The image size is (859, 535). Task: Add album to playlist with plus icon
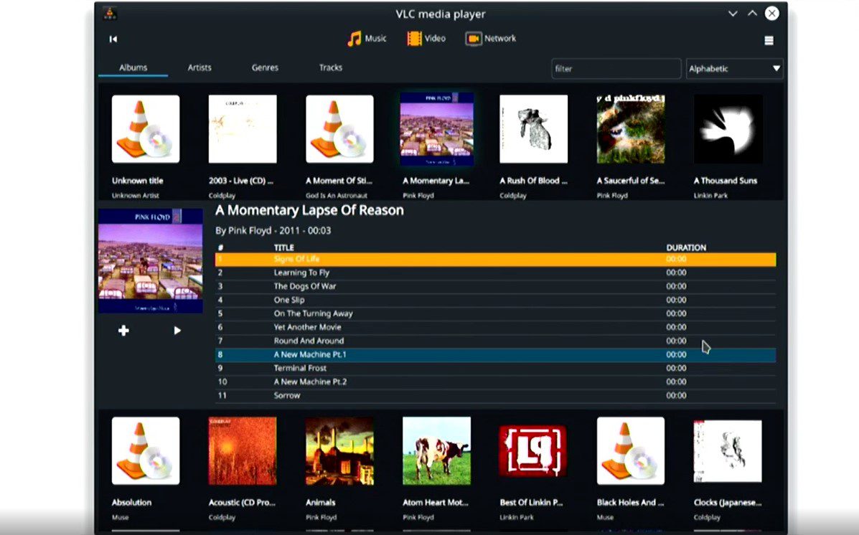pyautogui.click(x=123, y=331)
